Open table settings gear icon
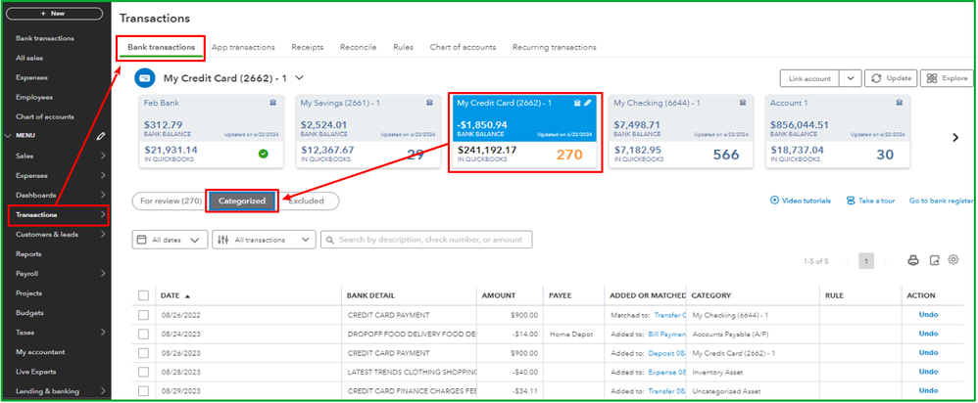 click(954, 260)
